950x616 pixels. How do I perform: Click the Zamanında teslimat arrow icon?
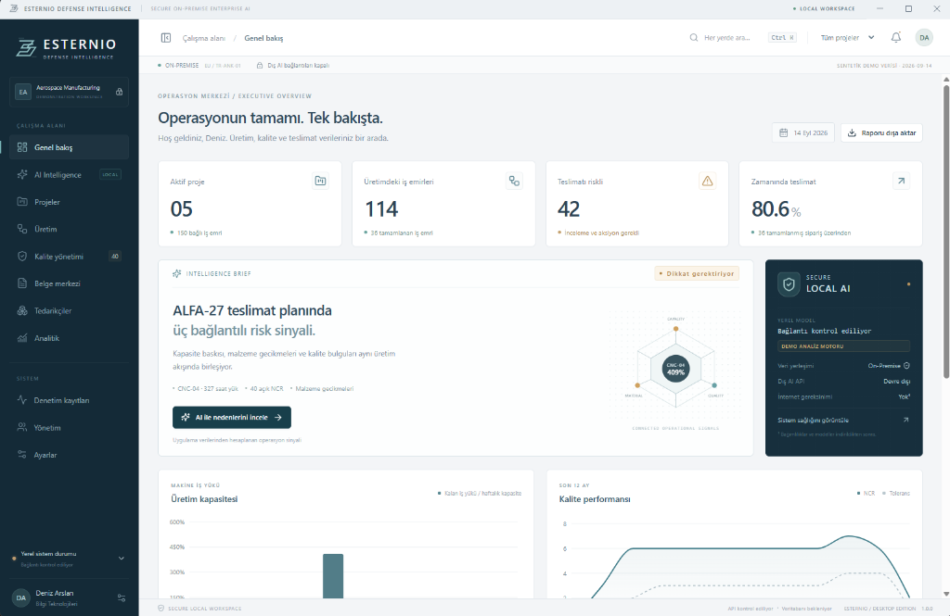click(901, 181)
